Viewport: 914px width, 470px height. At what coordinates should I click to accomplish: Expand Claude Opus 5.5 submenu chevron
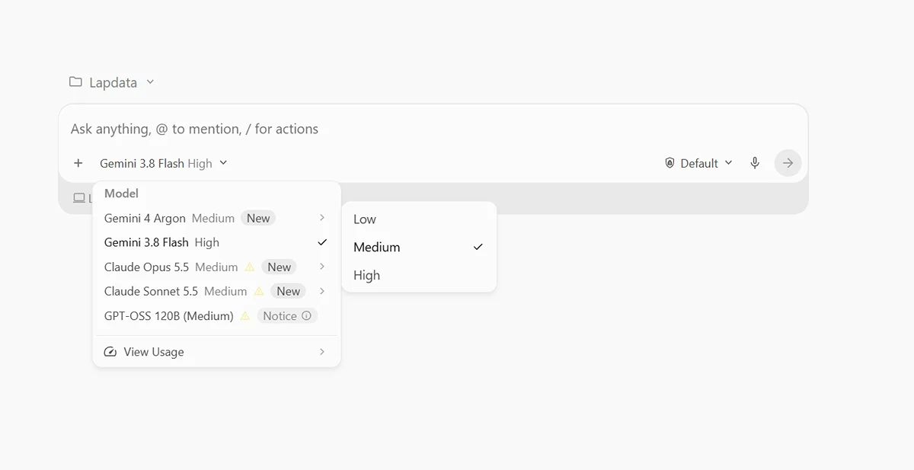(322, 267)
